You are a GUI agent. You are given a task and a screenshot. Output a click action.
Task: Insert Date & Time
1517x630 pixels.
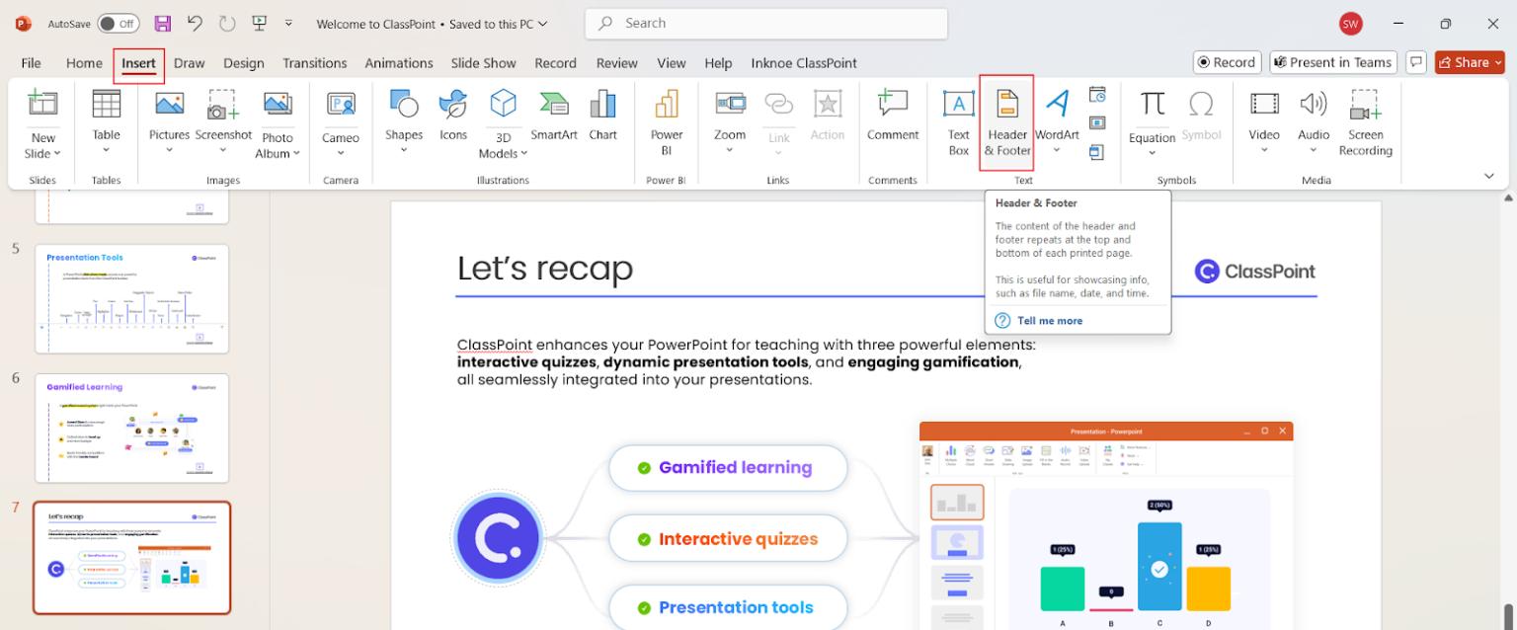(1097, 95)
